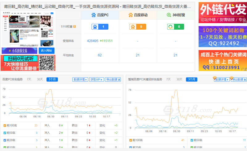
Task: Click the green up arrow beside 115151
Action: coord(101,41)
